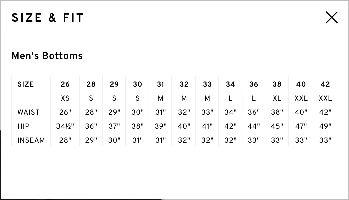Select the 34½" hip measurement cell
The width and height of the screenshot is (349, 200).
pos(65,126)
